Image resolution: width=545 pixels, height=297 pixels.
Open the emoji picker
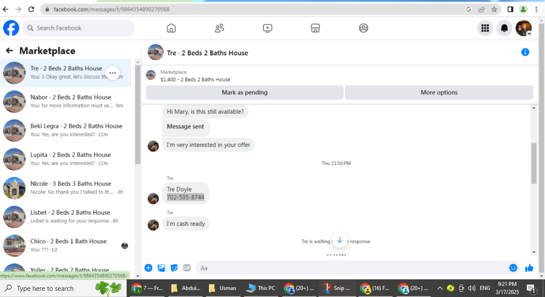click(513, 268)
